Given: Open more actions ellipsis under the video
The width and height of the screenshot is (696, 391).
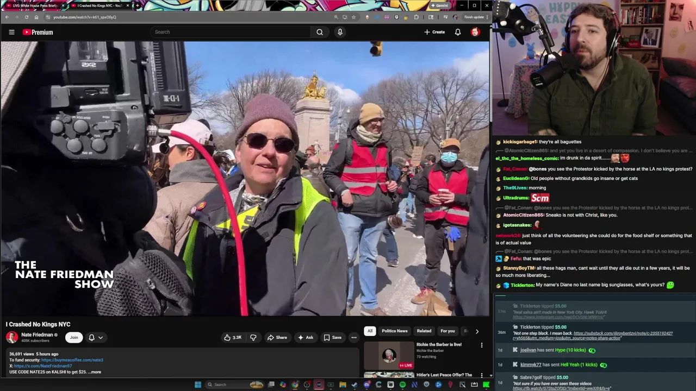Looking at the screenshot, I should click(353, 337).
